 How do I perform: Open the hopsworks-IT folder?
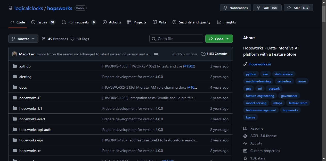click(x=30, y=98)
